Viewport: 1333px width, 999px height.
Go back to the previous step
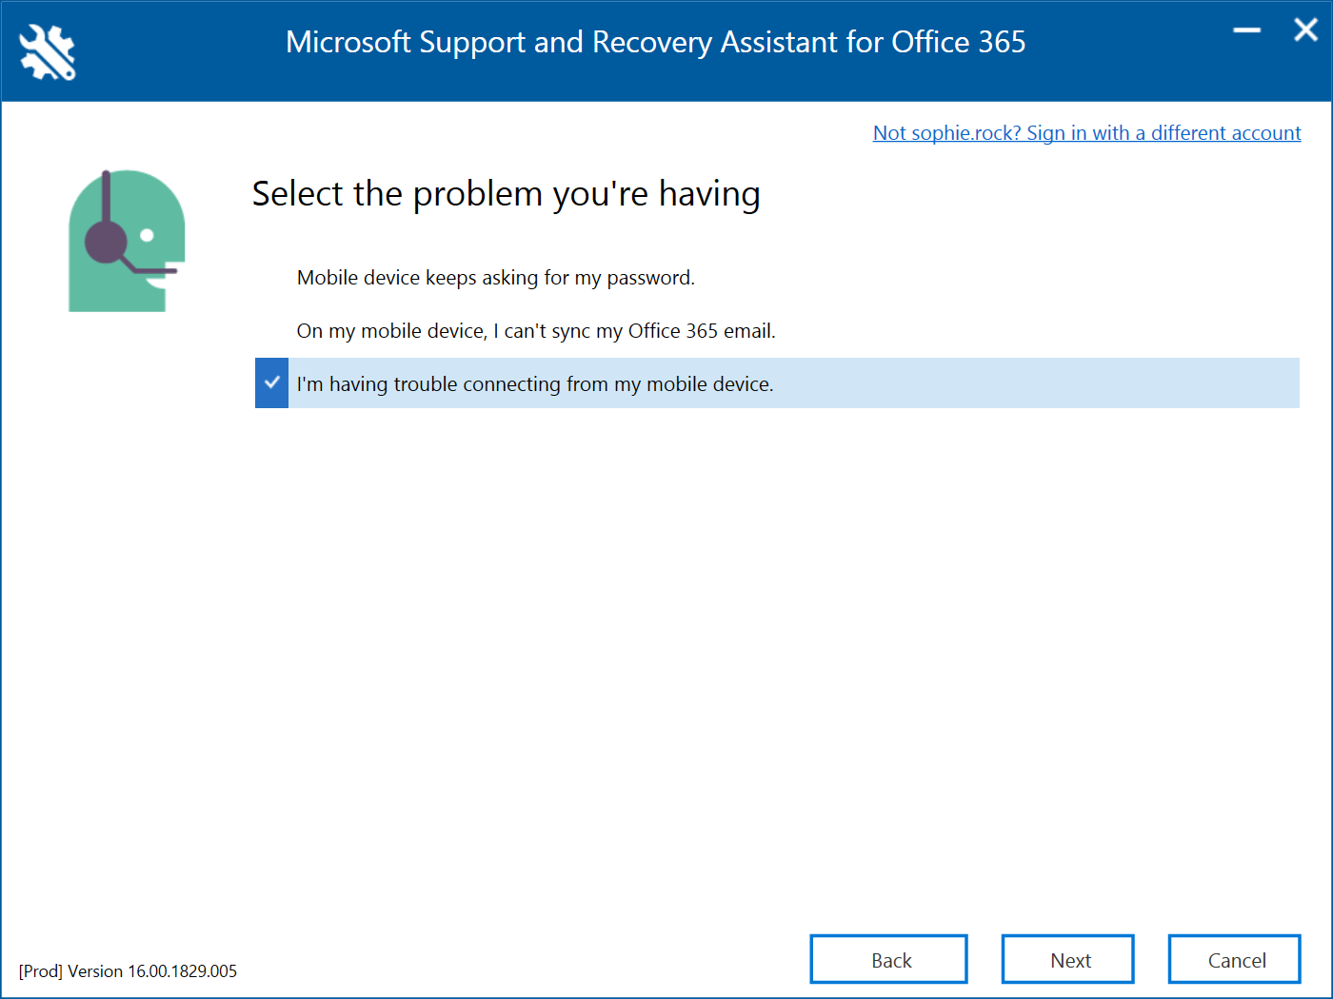click(x=888, y=959)
